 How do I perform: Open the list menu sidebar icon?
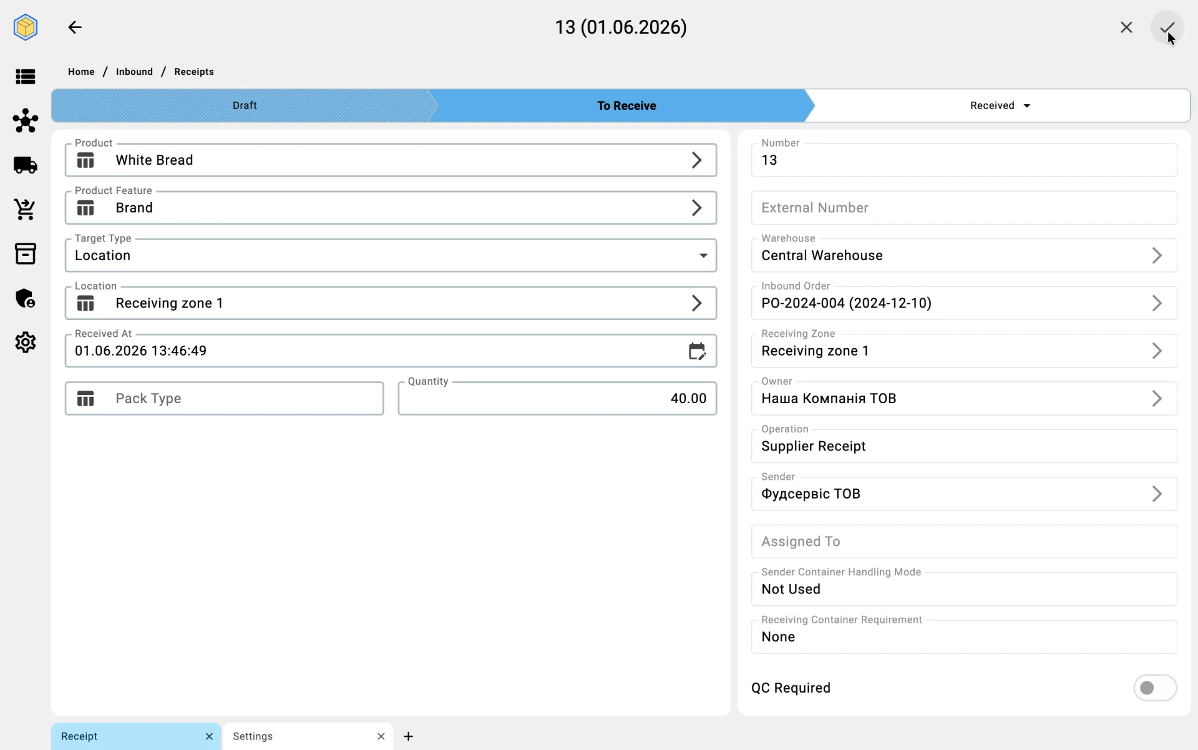[x=26, y=77]
